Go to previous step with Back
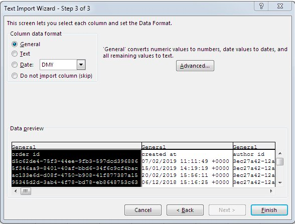The width and height of the screenshot is (295, 224). 185,210
